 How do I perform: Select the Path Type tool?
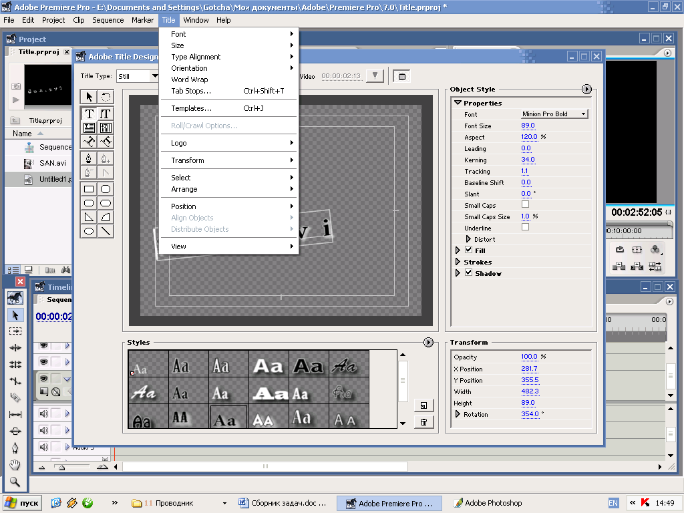[x=89, y=142]
